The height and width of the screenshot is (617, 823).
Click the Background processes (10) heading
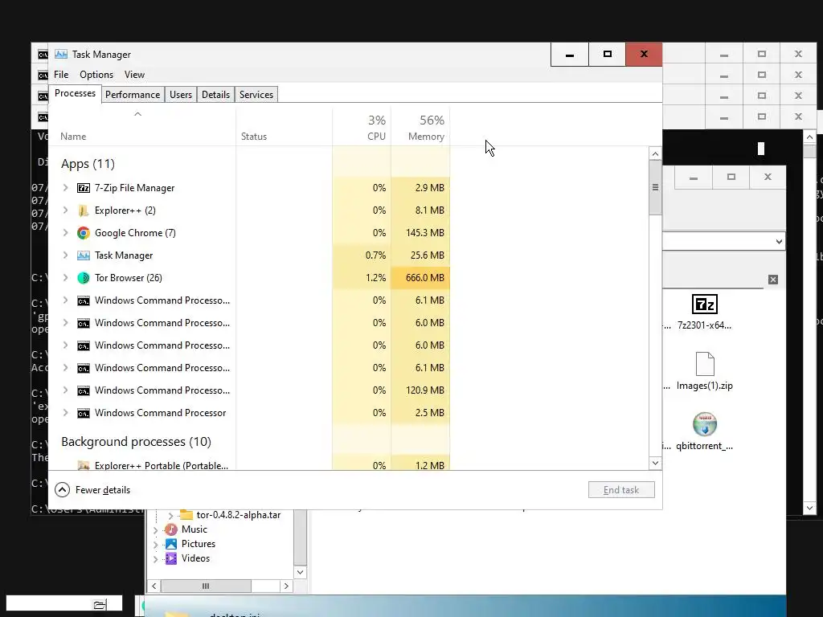(x=136, y=442)
